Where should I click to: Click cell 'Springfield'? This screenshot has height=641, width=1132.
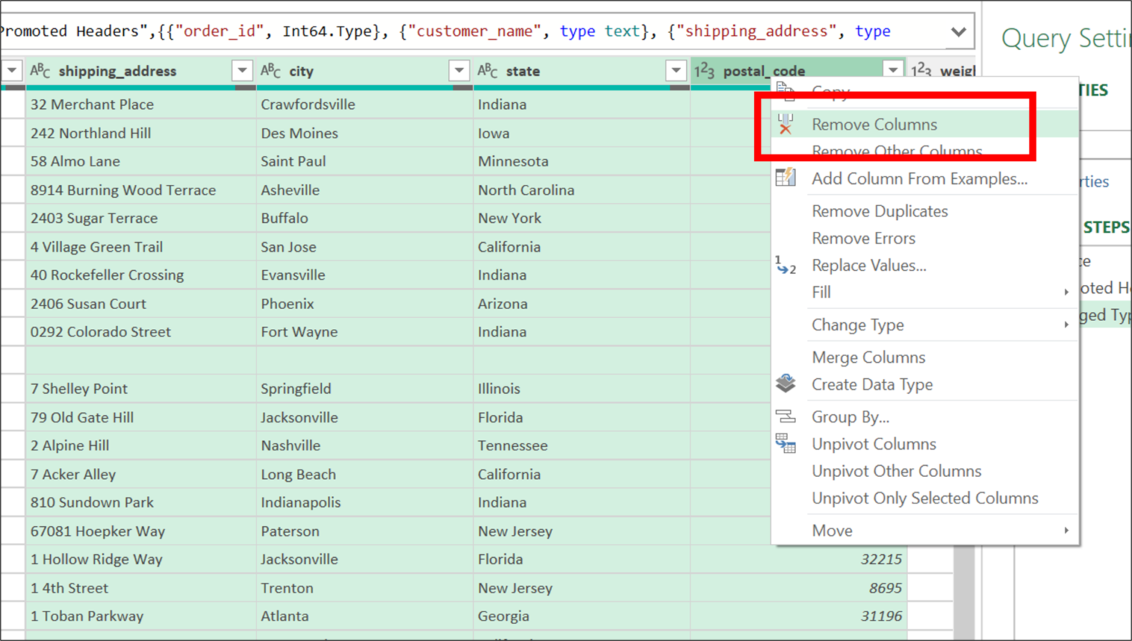click(365, 389)
